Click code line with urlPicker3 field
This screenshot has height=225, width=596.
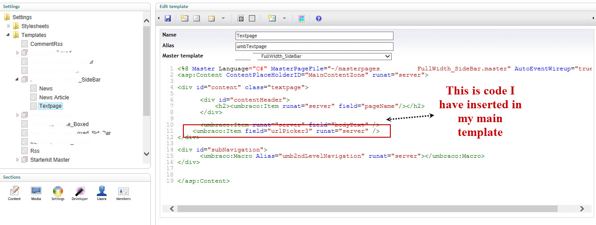(x=286, y=131)
